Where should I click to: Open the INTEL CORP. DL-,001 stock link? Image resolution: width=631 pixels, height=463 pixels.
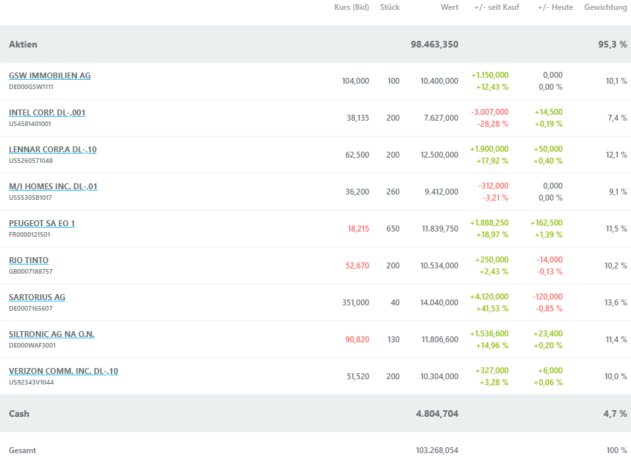coord(47,113)
